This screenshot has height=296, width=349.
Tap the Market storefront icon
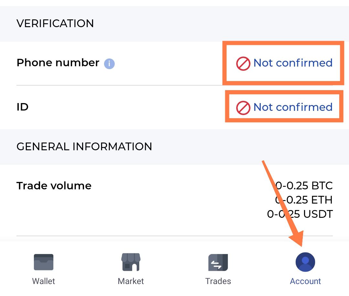131,262
